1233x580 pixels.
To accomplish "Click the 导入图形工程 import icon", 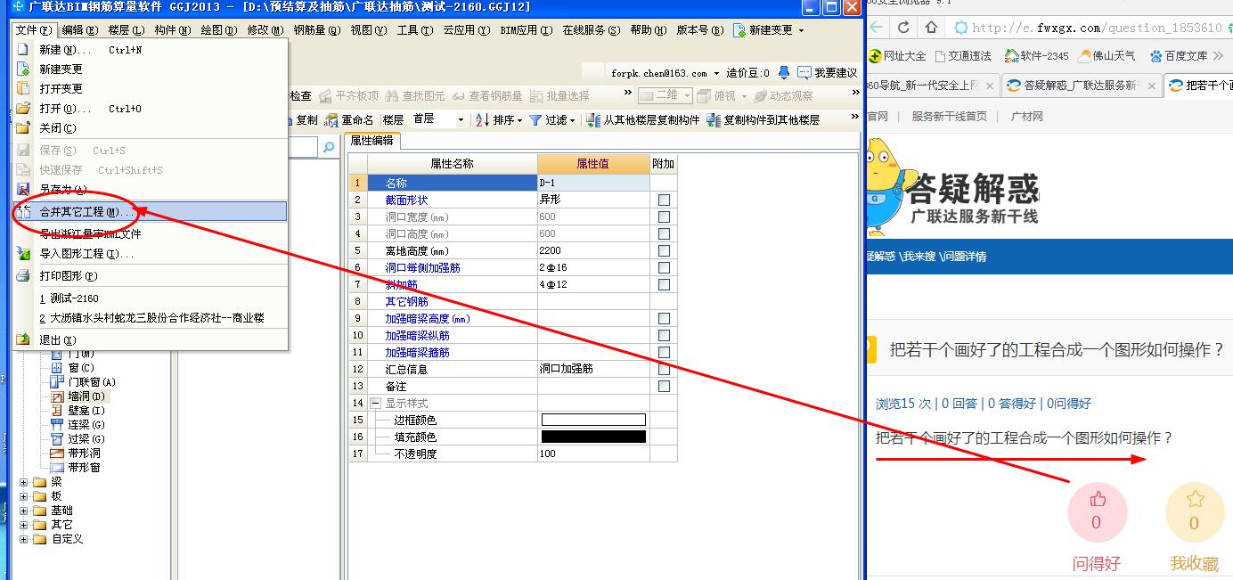I will pyautogui.click(x=24, y=254).
